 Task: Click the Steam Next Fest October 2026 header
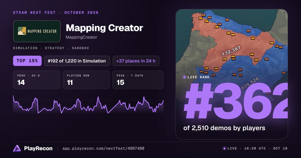click(x=56, y=13)
